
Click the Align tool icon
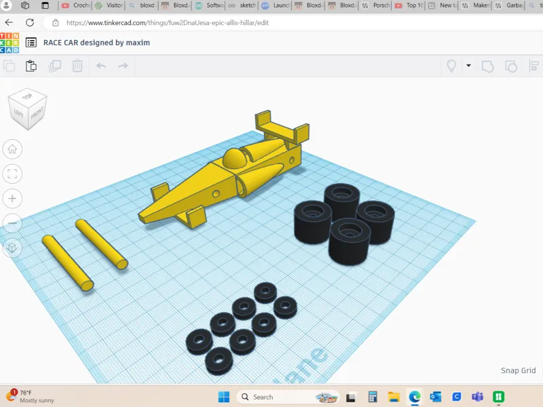point(534,66)
